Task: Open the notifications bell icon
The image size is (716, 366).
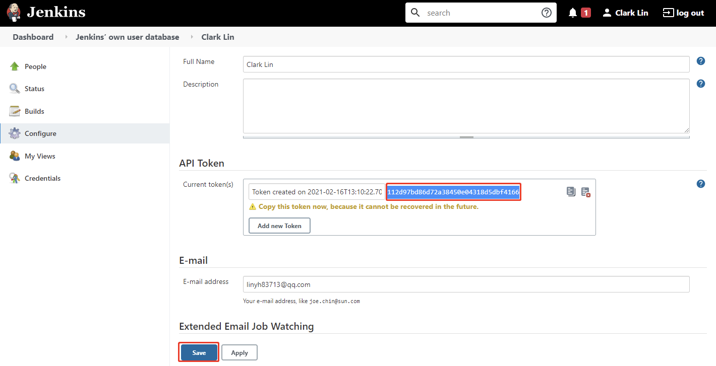Action: (573, 13)
